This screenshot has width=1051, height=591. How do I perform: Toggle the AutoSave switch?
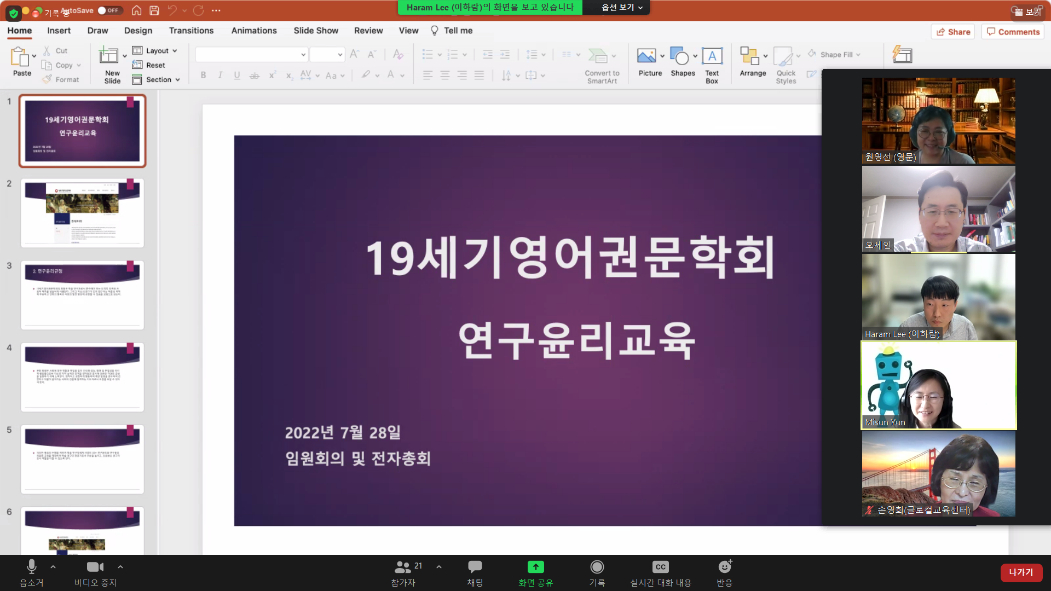[x=108, y=10]
